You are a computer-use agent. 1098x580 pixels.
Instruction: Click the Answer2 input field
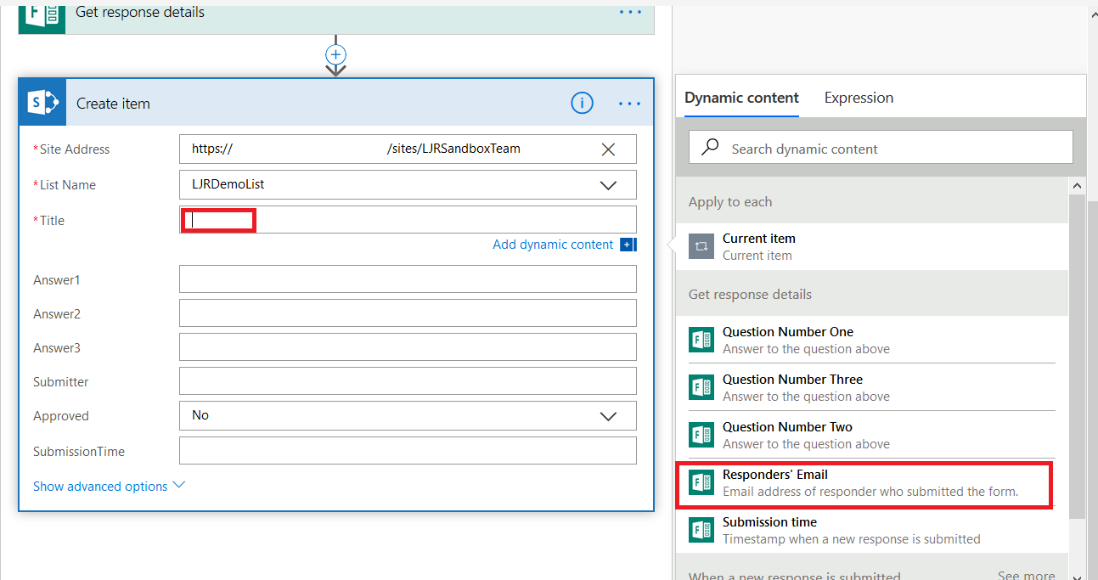click(408, 313)
